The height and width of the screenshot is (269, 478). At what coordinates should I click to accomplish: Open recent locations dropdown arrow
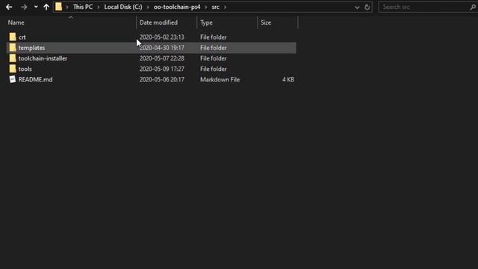pyautogui.click(x=36, y=7)
